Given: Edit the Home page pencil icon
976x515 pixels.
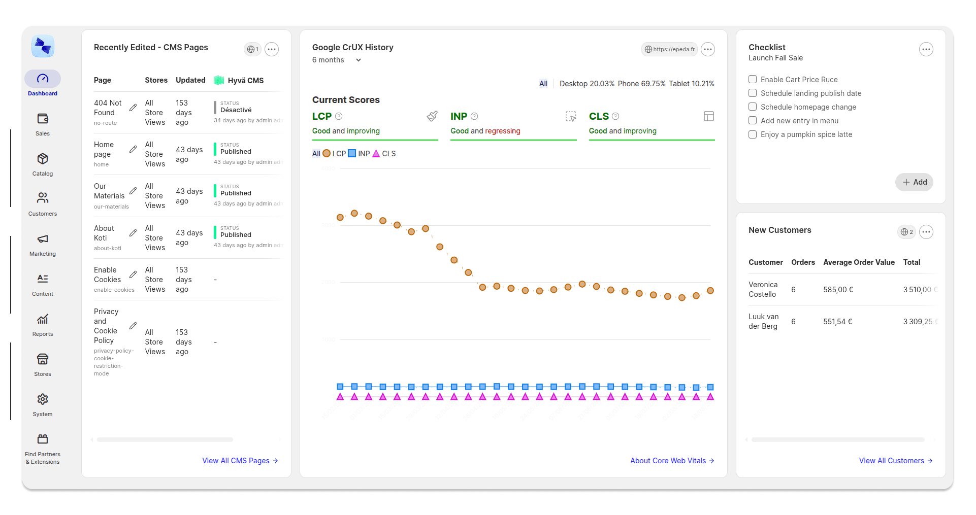Looking at the screenshot, I should point(133,149).
